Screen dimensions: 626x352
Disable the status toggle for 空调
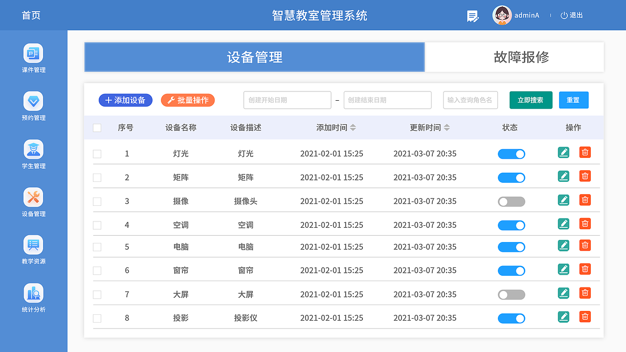tap(511, 225)
